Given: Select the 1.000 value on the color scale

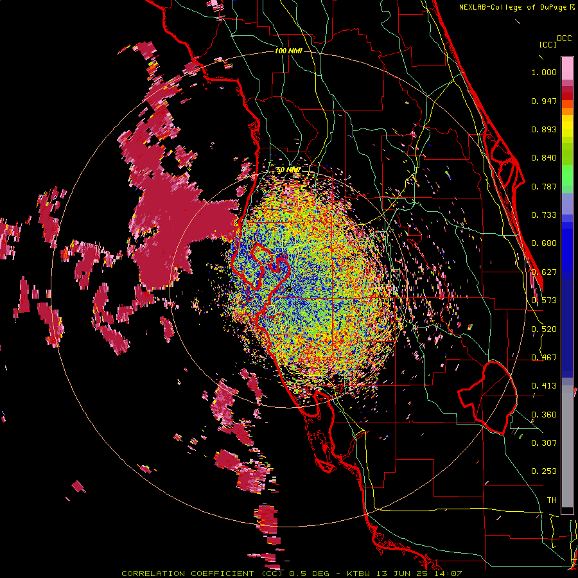Looking at the screenshot, I should point(544,72).
